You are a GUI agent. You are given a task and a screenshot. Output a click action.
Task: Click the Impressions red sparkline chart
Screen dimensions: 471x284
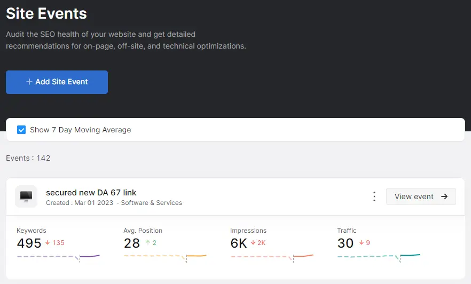272,257
